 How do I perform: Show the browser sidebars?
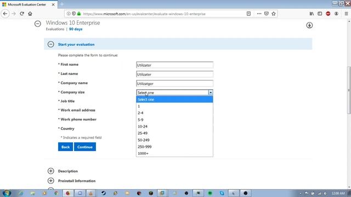[320, 14]
